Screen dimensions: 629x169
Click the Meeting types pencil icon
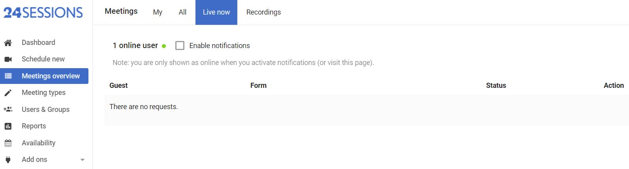(8, 93)
